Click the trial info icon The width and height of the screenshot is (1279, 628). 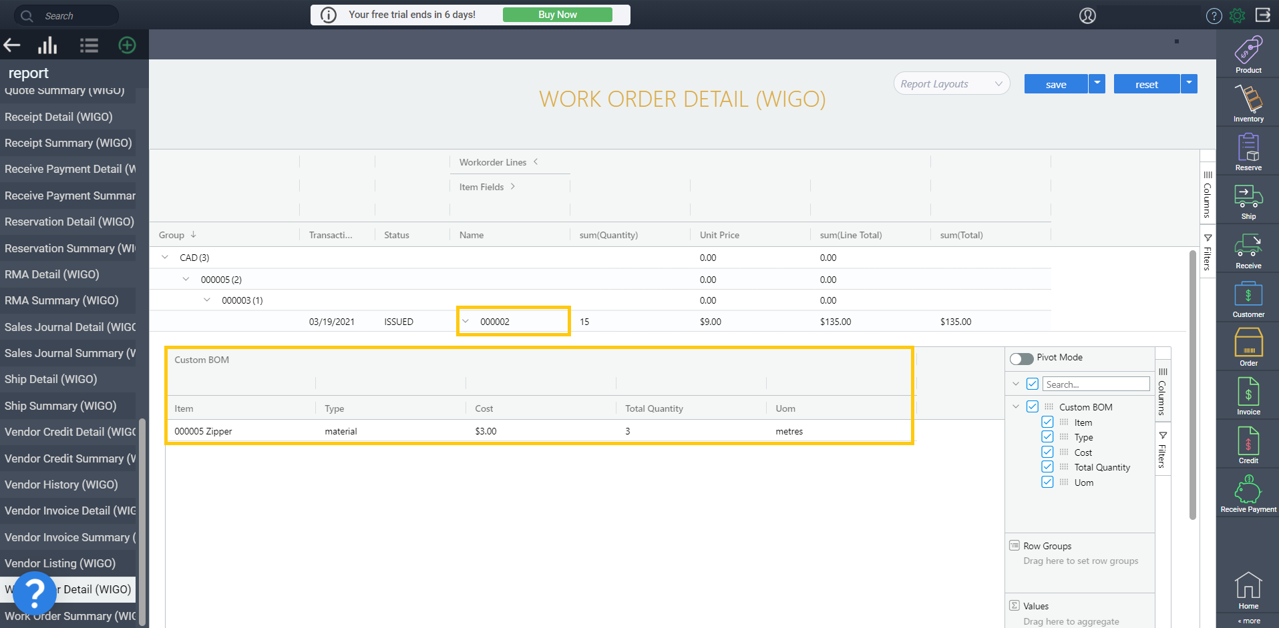pyautogui.click(x=329, y=15)
